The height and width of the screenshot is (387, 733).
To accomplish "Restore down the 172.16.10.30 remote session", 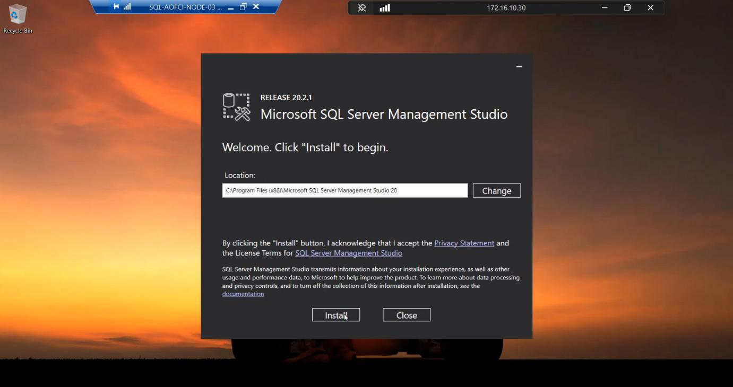I will pyautogui.click(x=627, y=7).
